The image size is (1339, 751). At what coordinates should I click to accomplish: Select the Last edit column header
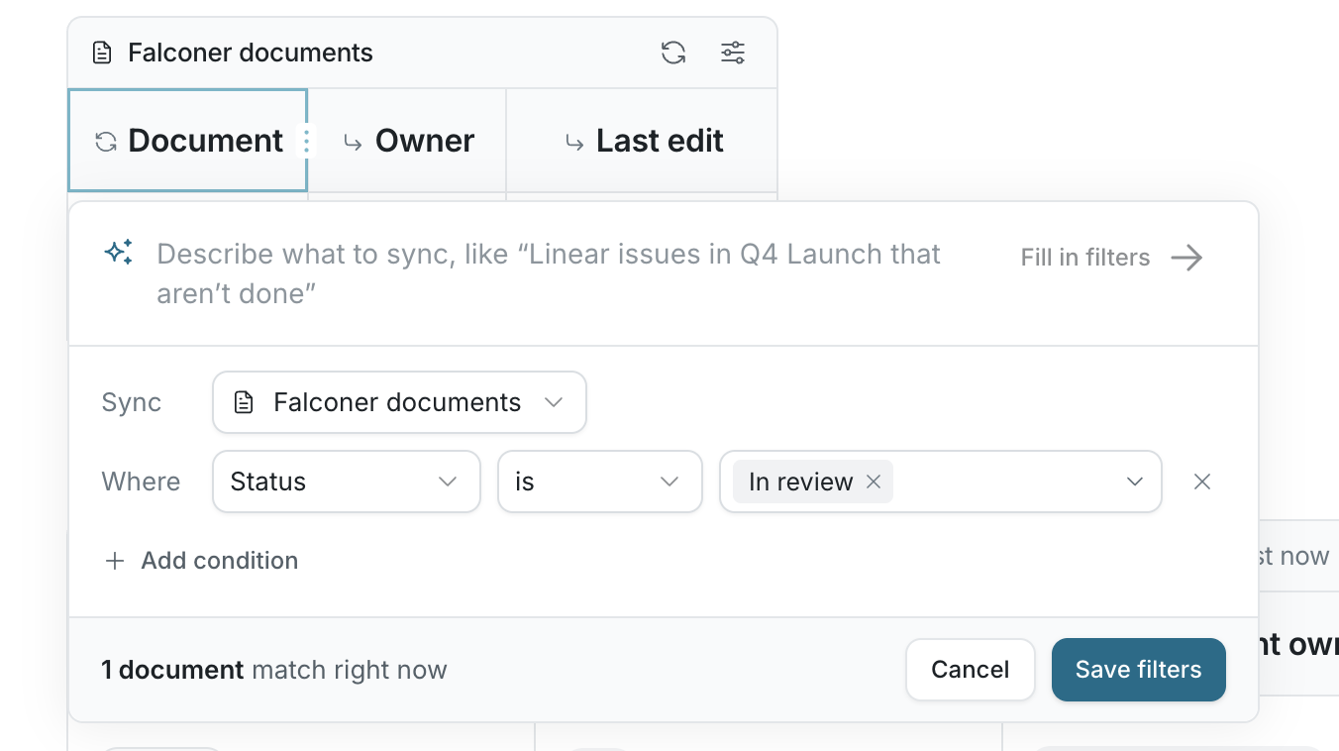[642, 141]
